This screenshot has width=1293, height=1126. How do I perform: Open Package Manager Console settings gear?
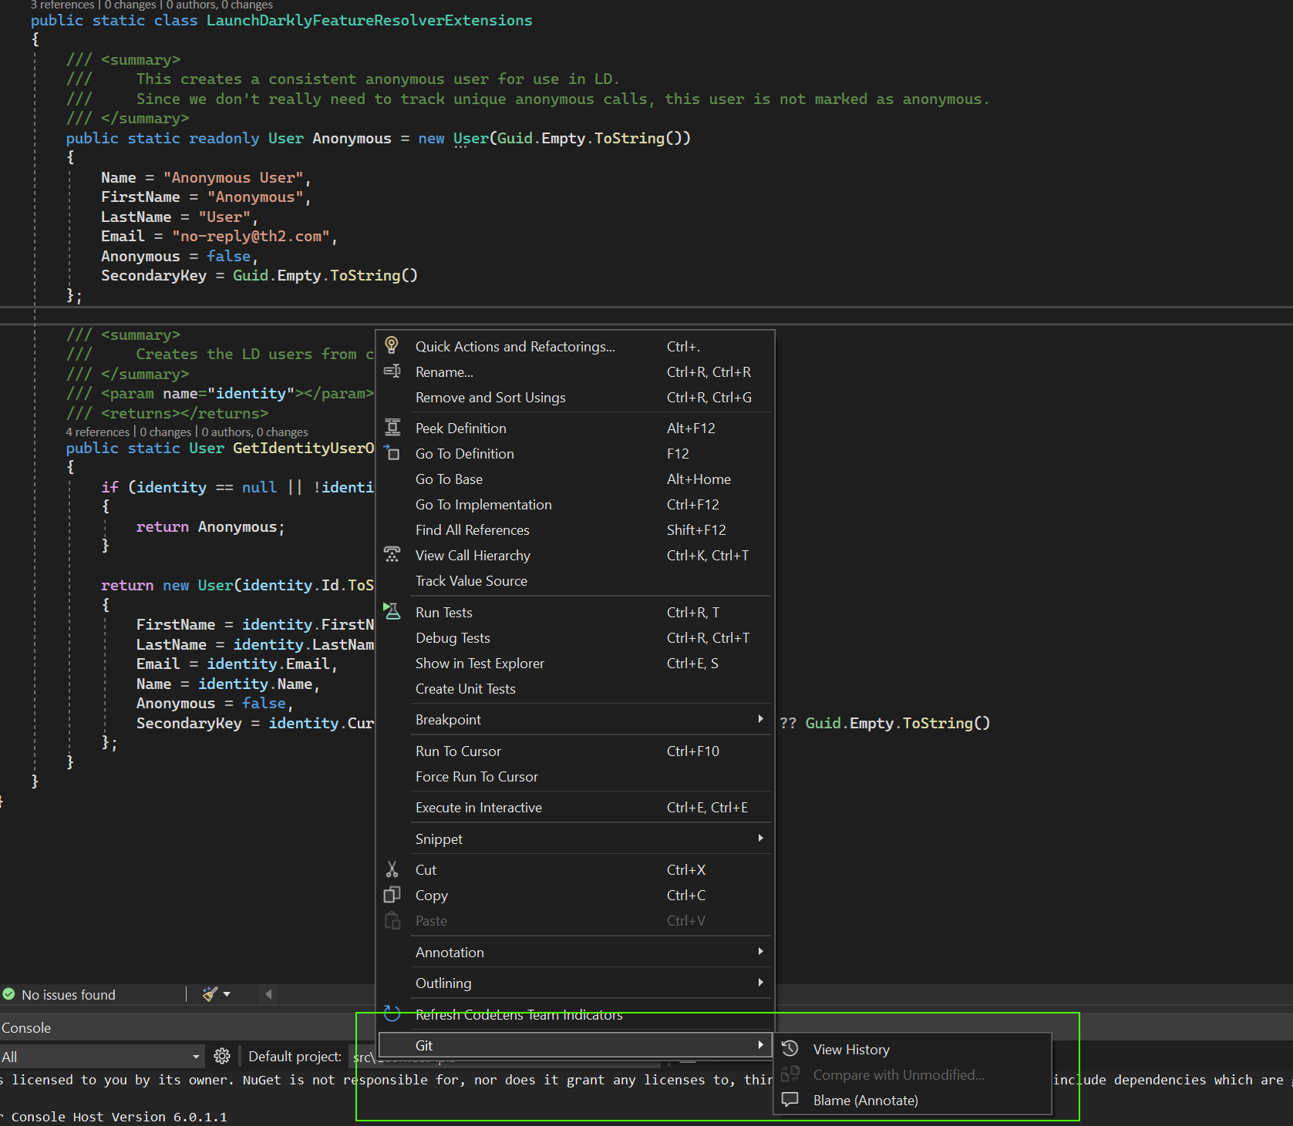pos(222,1056)
